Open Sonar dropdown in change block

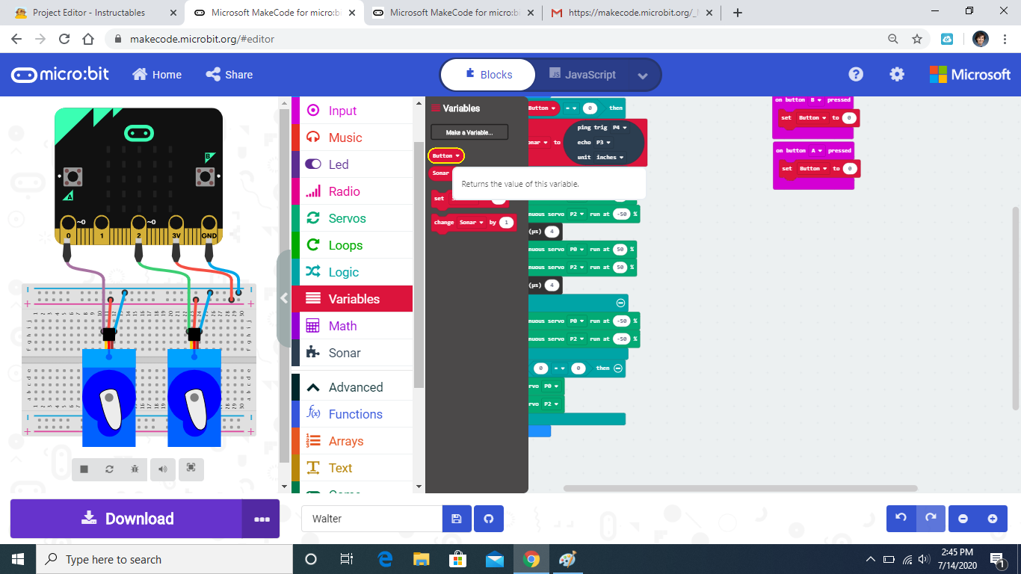[472, 222]
